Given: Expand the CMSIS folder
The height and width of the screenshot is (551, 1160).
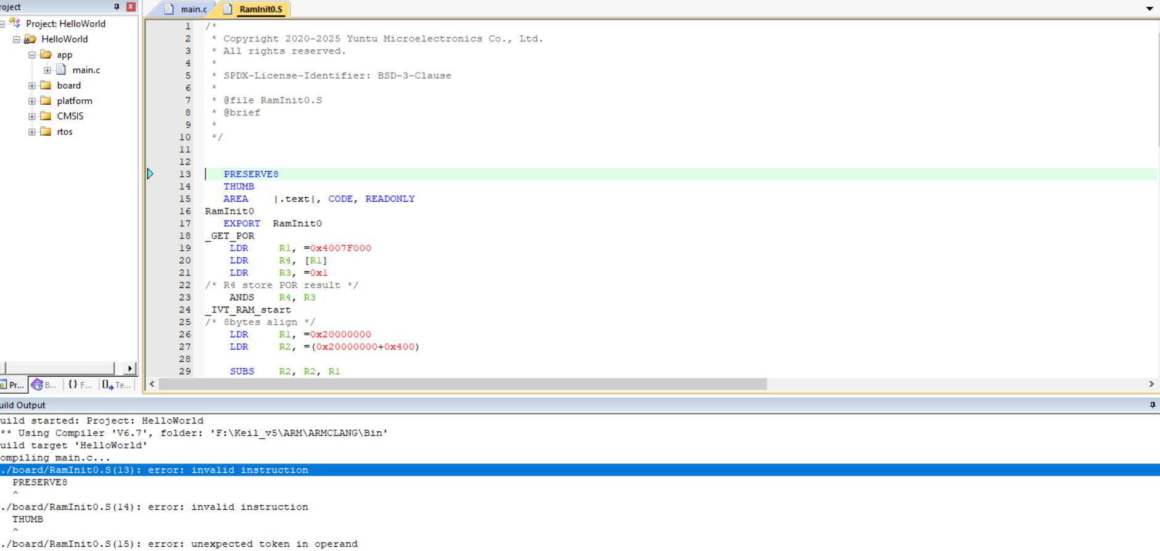Looking at the screenshot, I should click(x=32, y=116).
